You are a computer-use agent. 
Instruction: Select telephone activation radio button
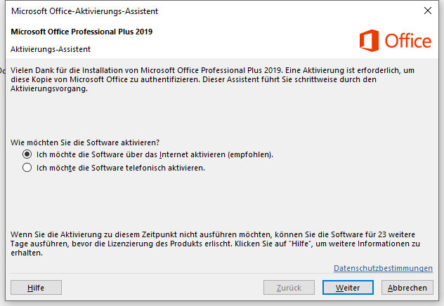[27, 168]
